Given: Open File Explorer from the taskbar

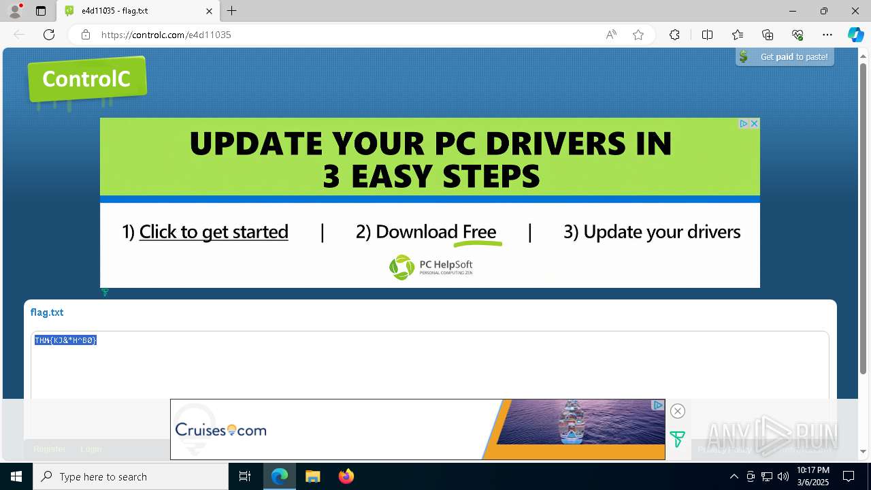Looking at the screenshot, I should 312,476.
